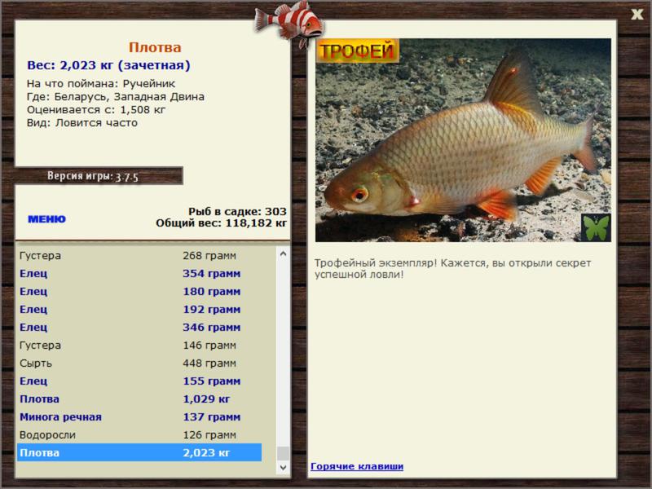Click the green butterfly icon on photo
Viewport: 652px width, 489px height.
pos(596,227)
